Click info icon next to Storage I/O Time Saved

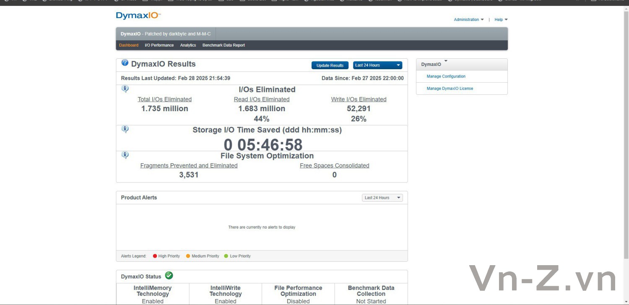(x=125, y=129)
